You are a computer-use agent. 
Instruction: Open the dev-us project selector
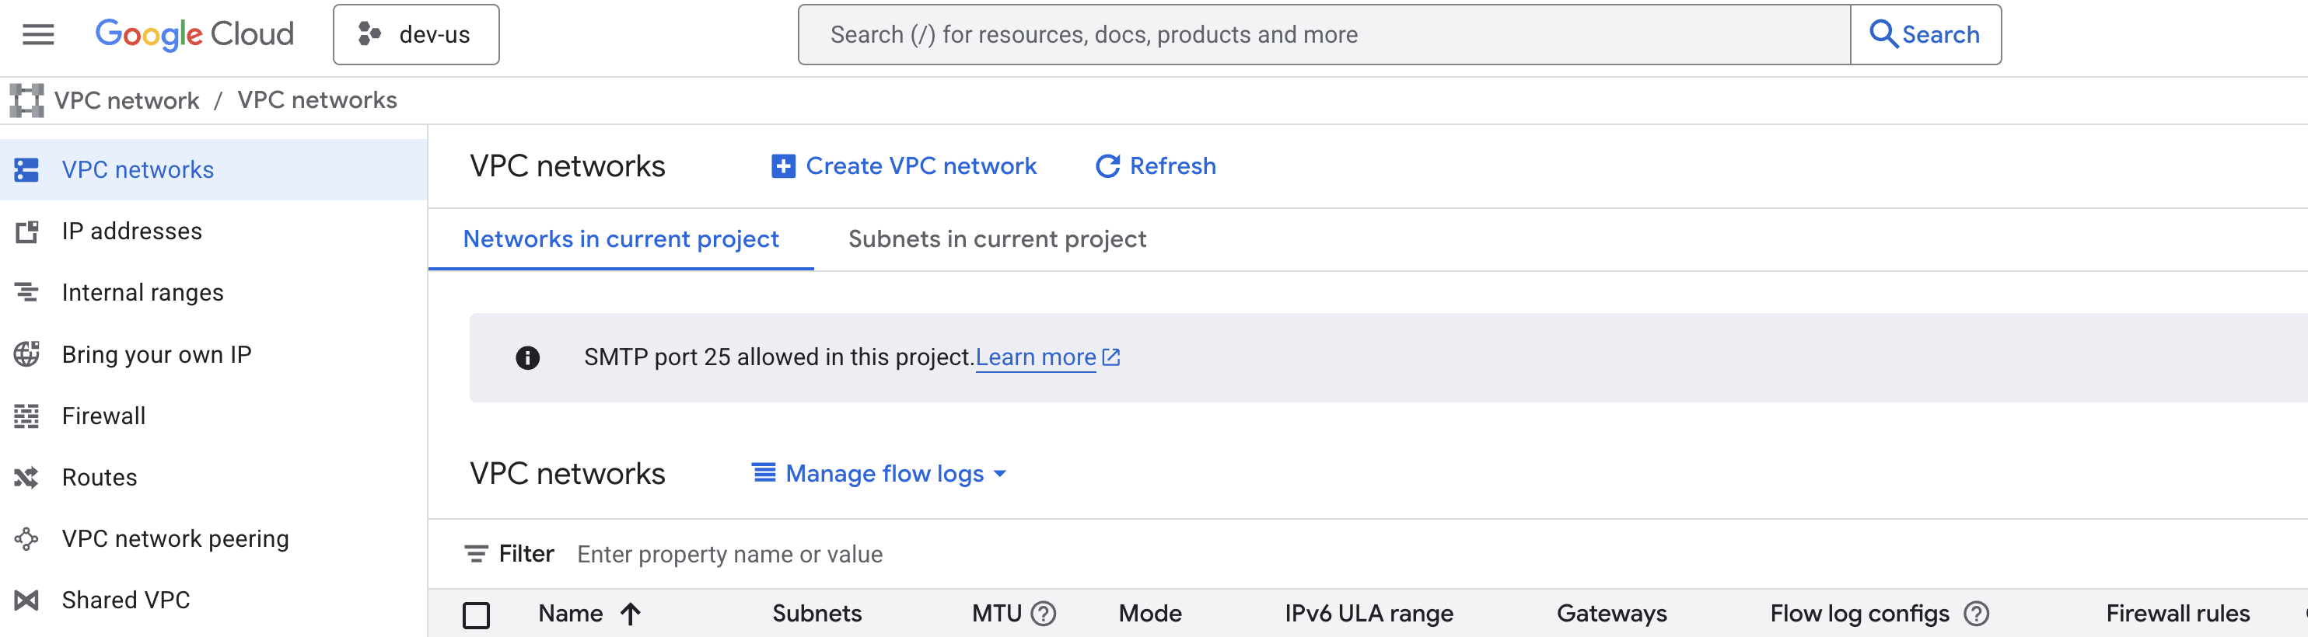point(416,34)
